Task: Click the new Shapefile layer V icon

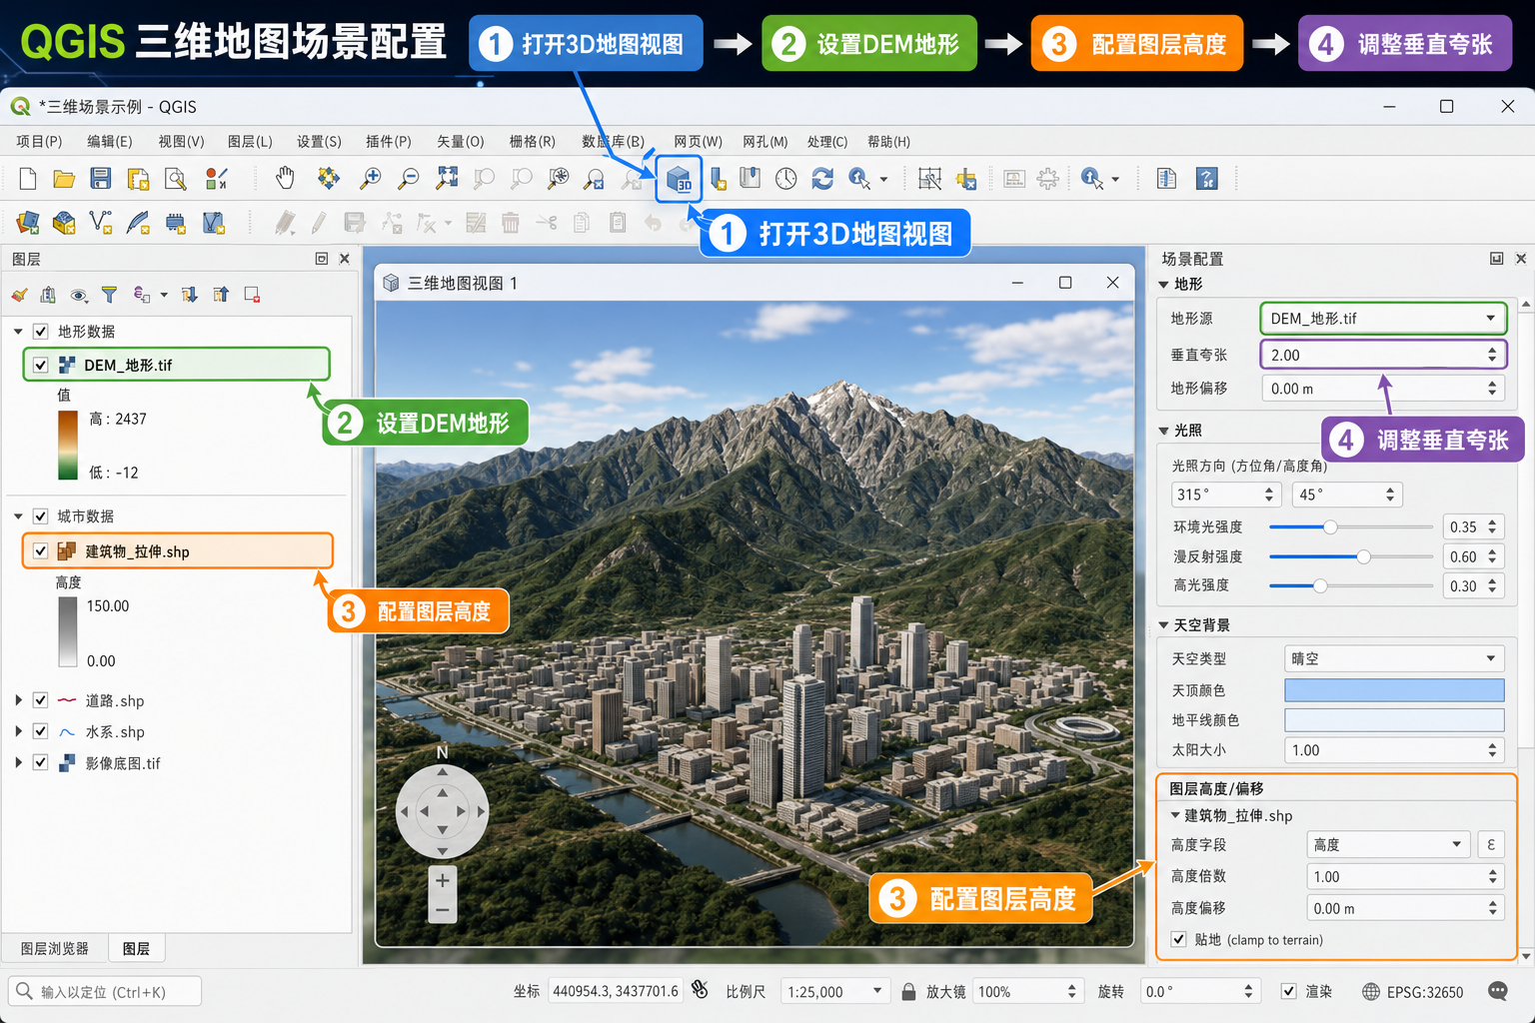Action: click(x=101, y=222)
